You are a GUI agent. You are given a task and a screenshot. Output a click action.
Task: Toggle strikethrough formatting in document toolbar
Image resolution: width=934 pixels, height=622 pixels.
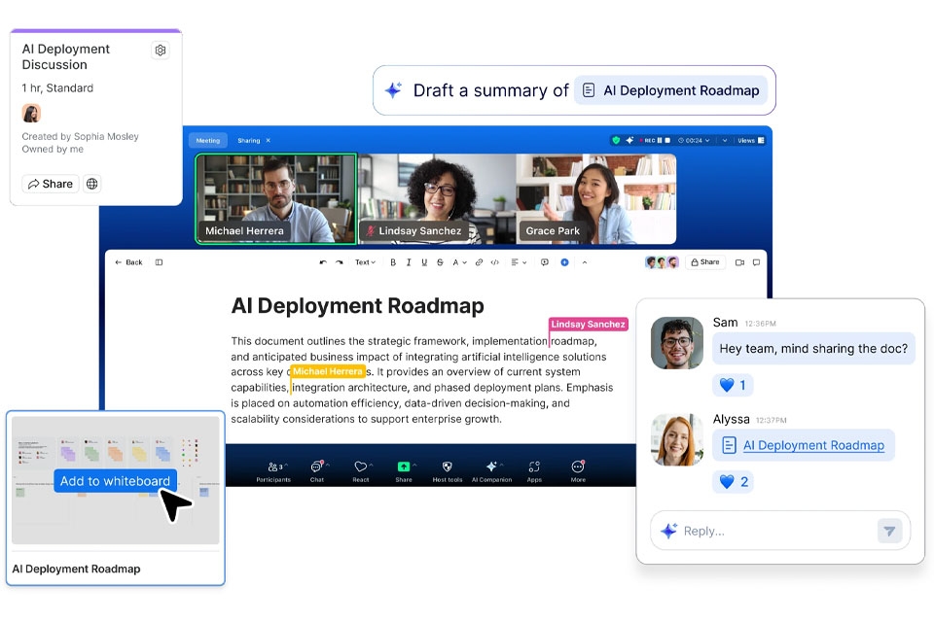pyautogui.click(x=440, y=261)
